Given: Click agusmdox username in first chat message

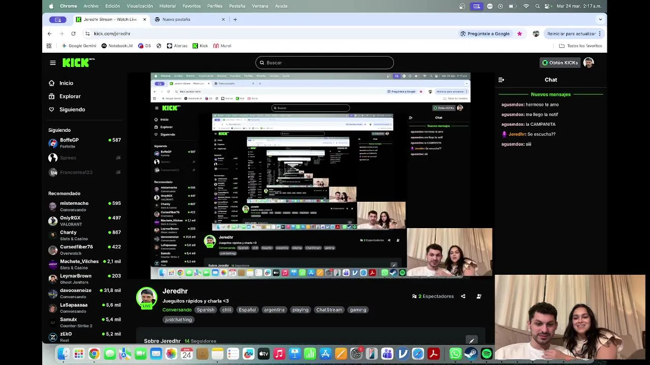Looking at the screenshot, I should pos(513,104).
